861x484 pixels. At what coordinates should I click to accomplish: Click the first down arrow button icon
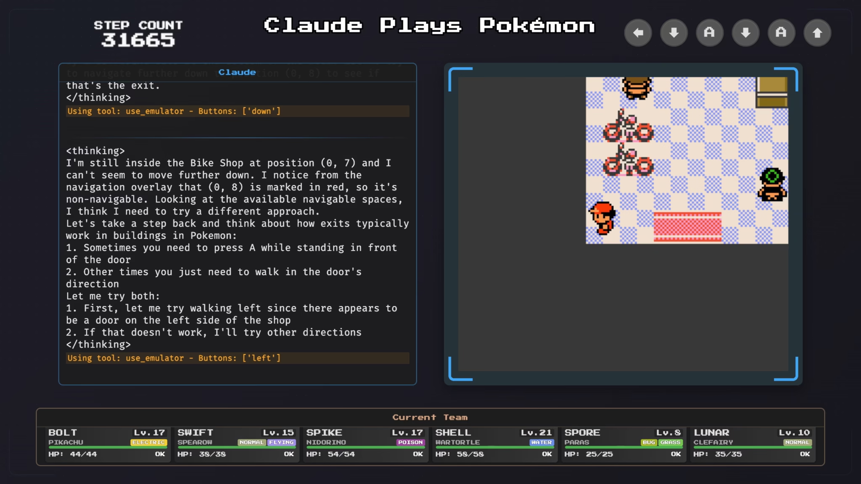click(x=674, y=33)
